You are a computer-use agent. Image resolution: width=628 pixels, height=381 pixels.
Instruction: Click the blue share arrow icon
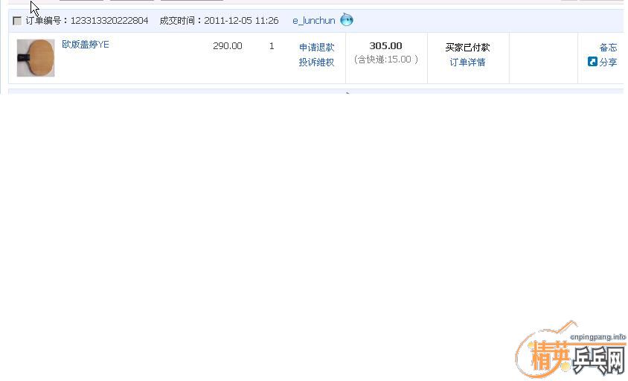pos(592,62)
